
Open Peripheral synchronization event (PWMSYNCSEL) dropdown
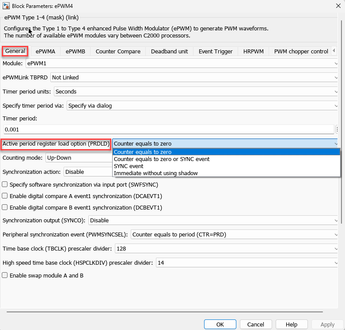[234, 234]
